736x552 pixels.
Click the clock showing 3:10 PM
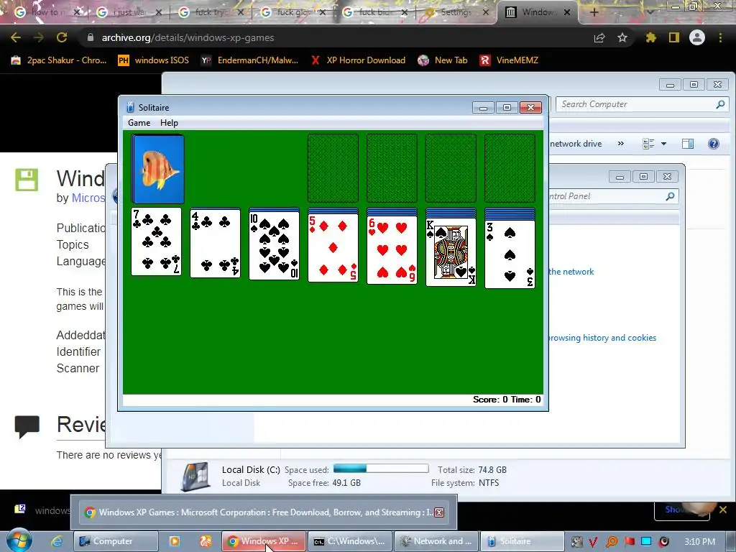[699, 542]
